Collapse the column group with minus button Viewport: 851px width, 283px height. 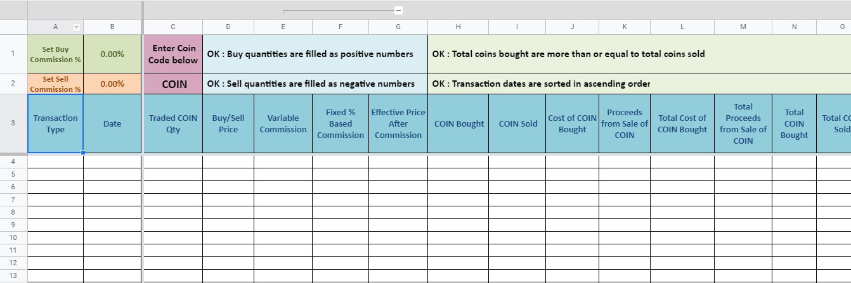(398, 10)
